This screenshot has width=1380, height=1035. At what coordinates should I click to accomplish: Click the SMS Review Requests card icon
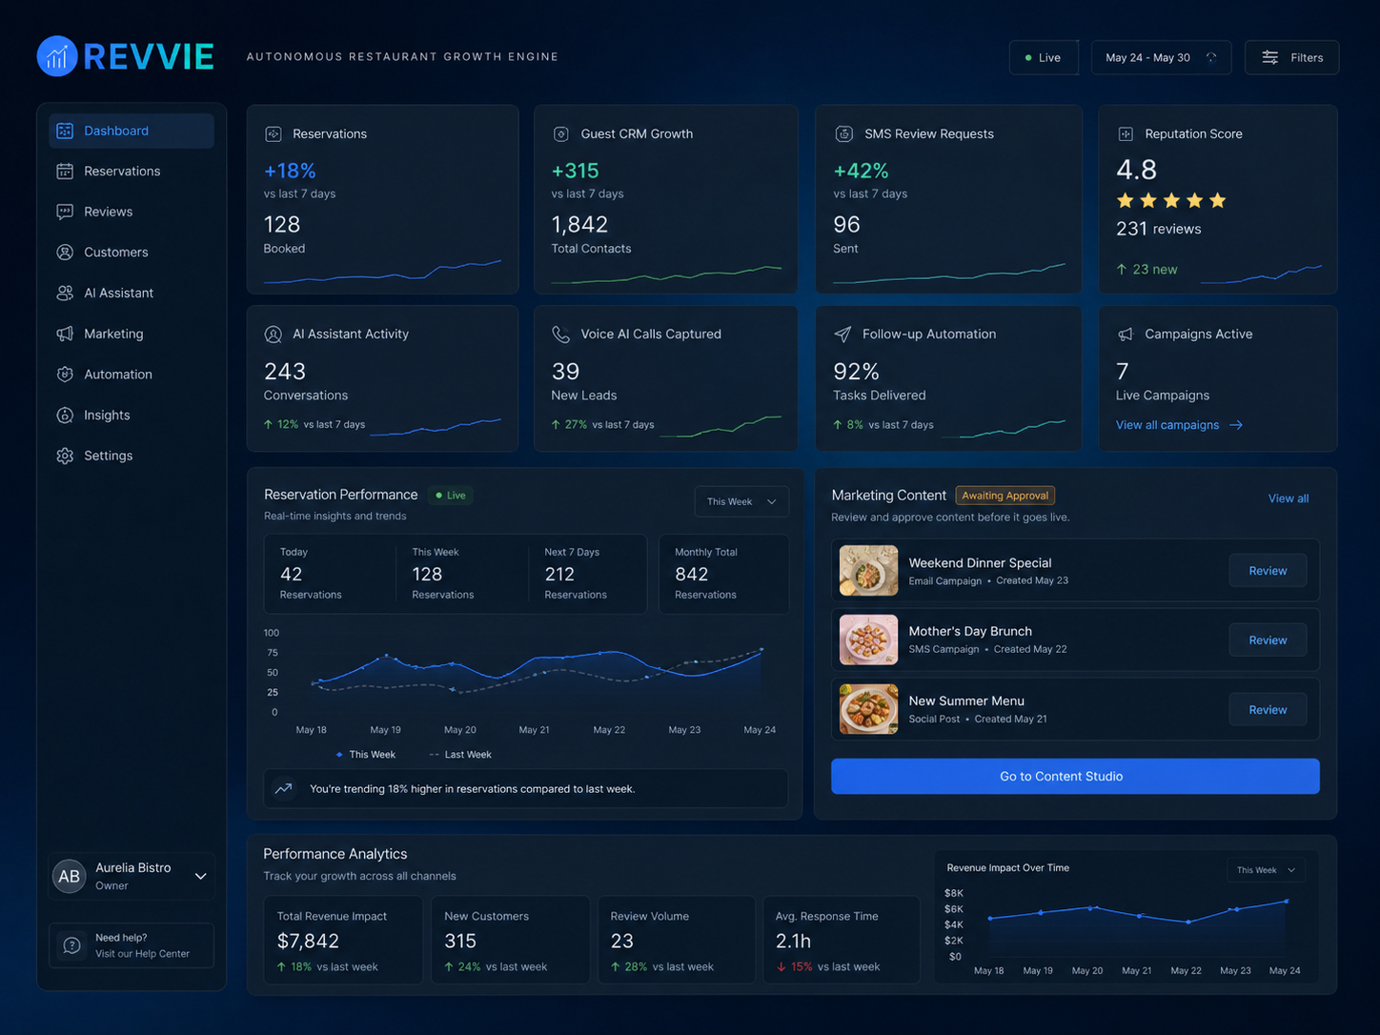[x=844, y=134]
